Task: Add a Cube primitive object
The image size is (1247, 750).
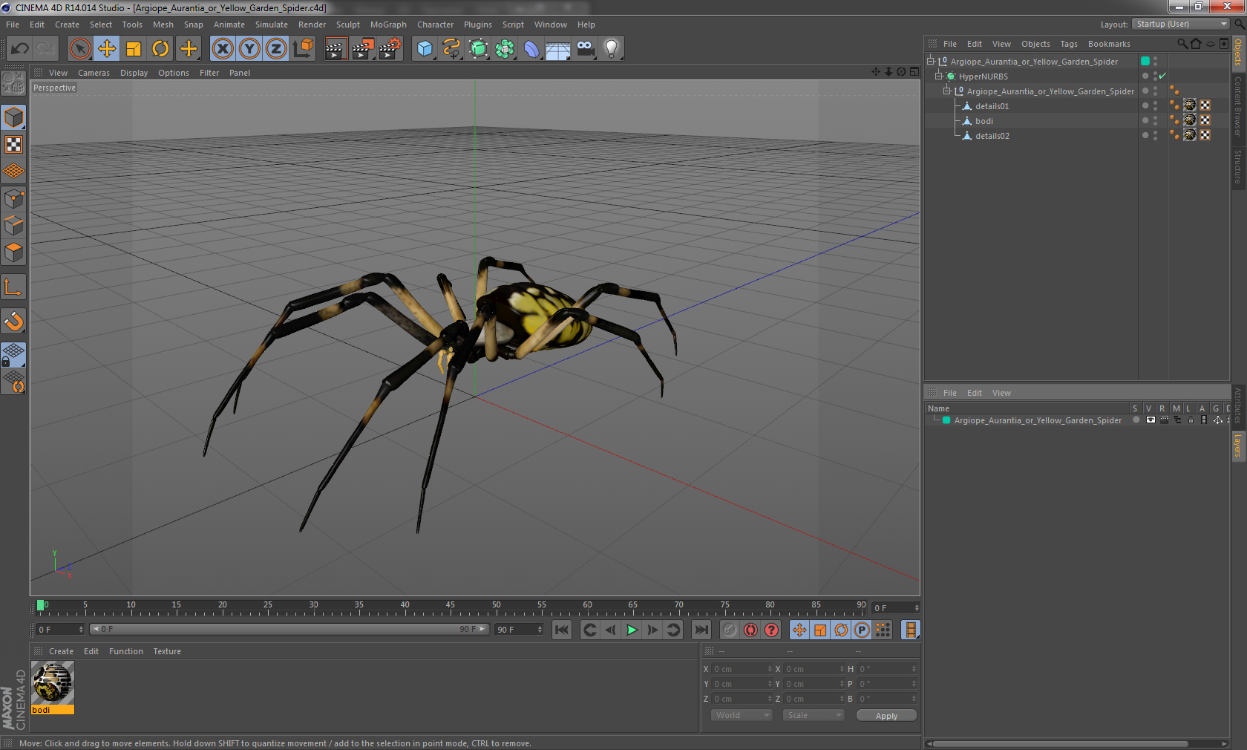Action: (x=425, y=49)
